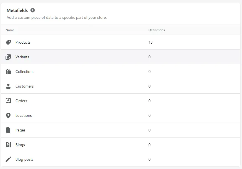Click the Metafields info icon

pos(33,10)
